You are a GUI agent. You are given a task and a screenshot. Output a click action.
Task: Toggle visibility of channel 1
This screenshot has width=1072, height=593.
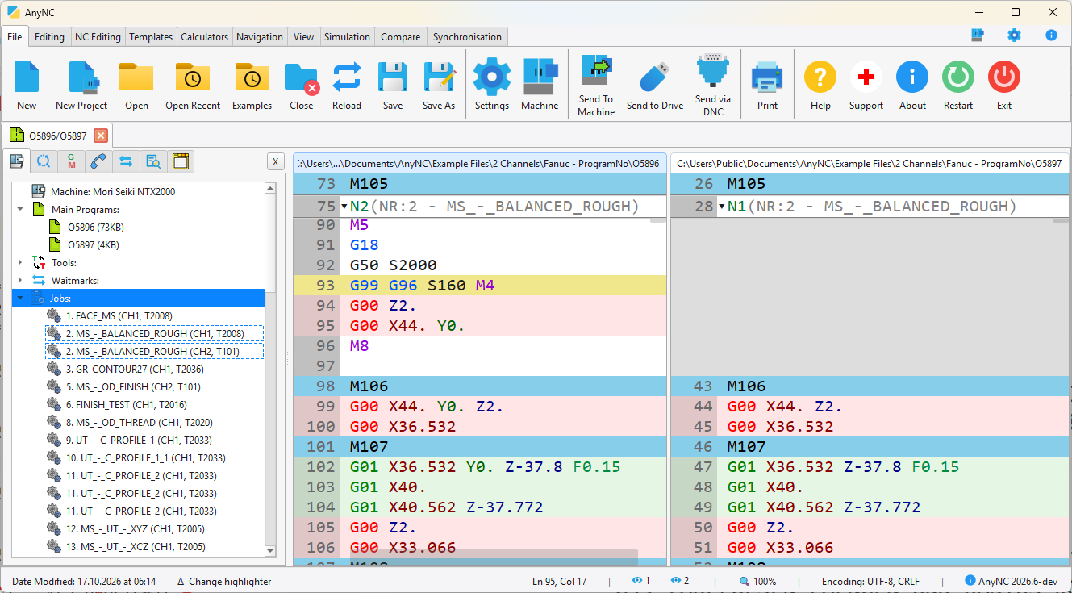(641, 581)
